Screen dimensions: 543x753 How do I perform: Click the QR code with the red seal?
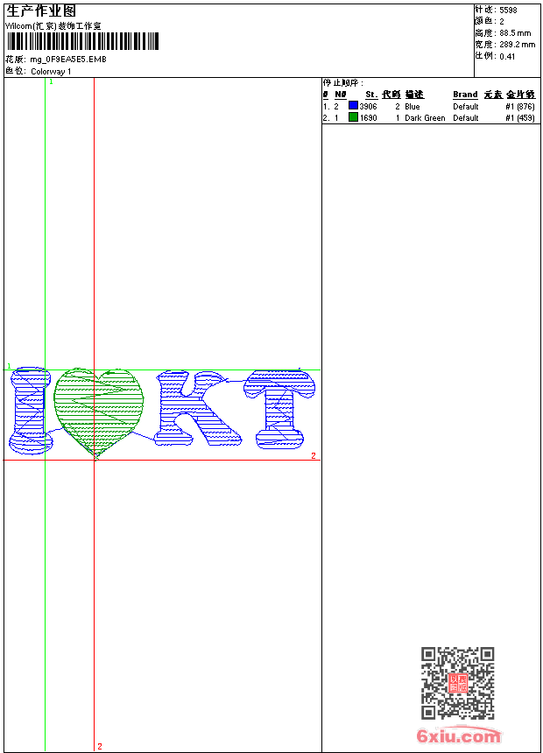coord(457,683)
